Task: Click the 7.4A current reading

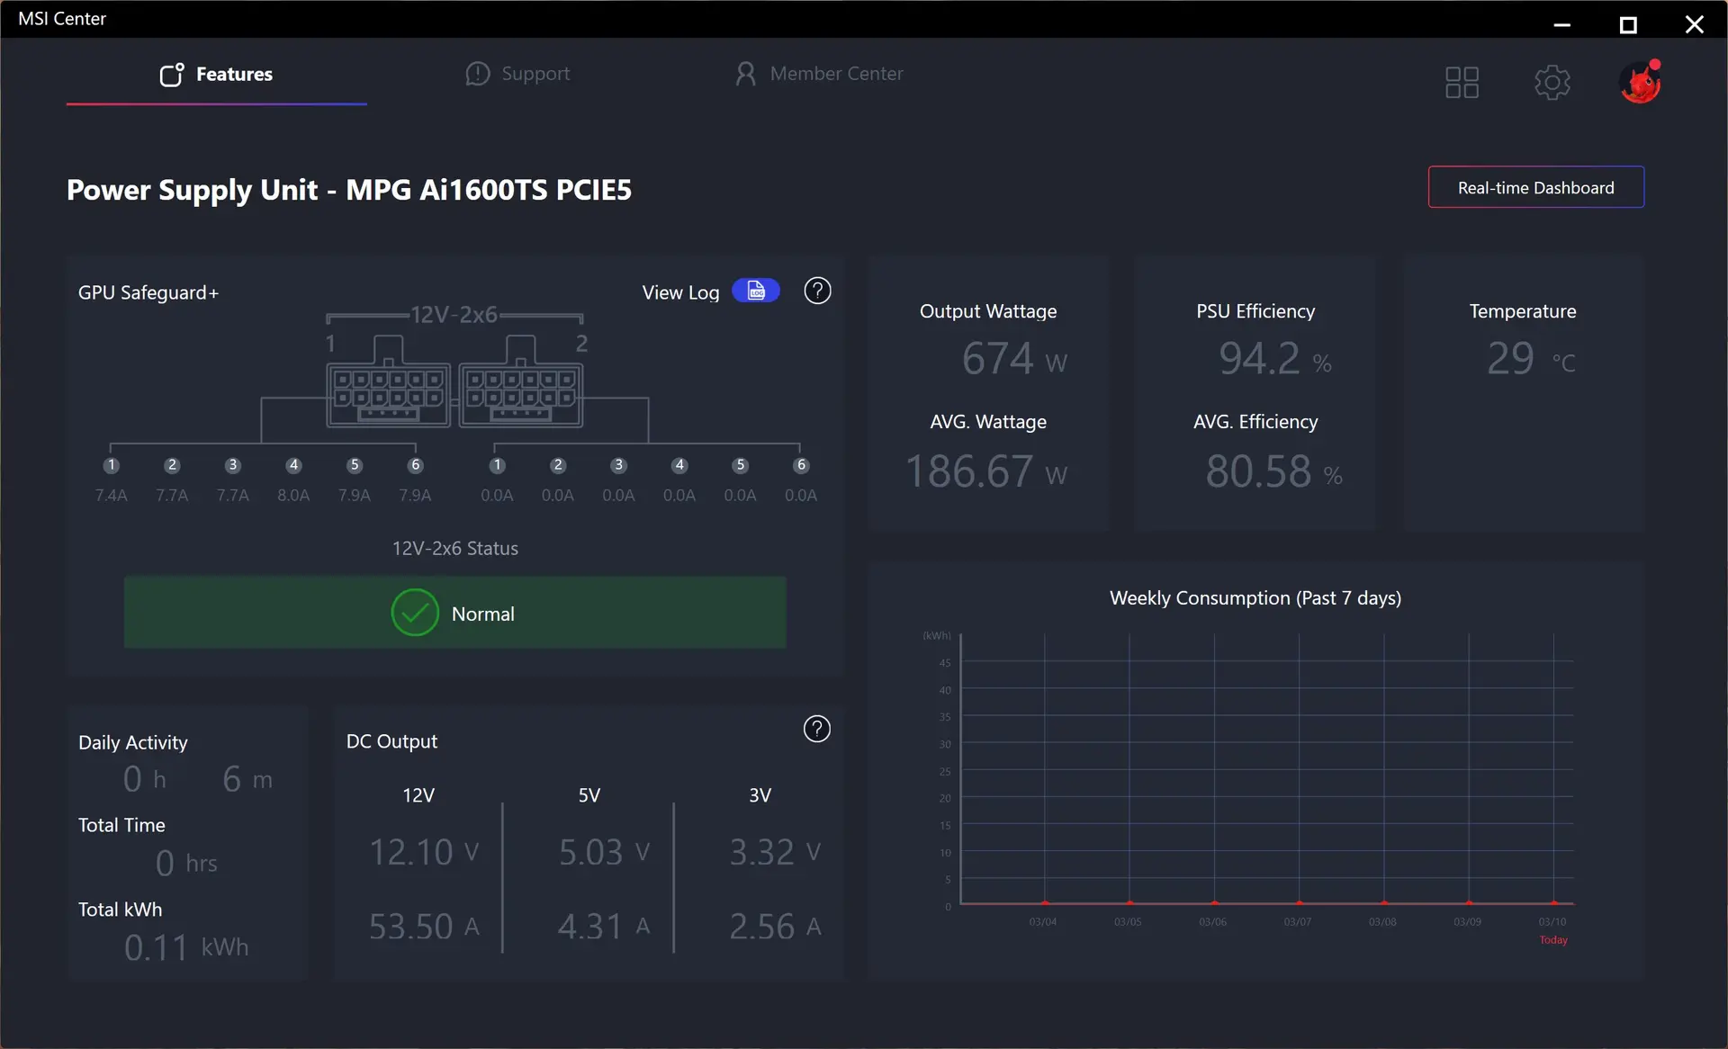Action: tap(112, 496)
